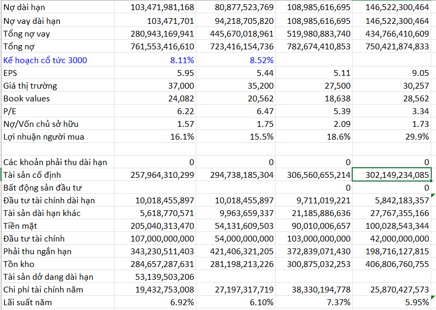Select the "Kế hoạch cổ tức 3000" label cell
The image size is (436, 310).
pos(45,60)
